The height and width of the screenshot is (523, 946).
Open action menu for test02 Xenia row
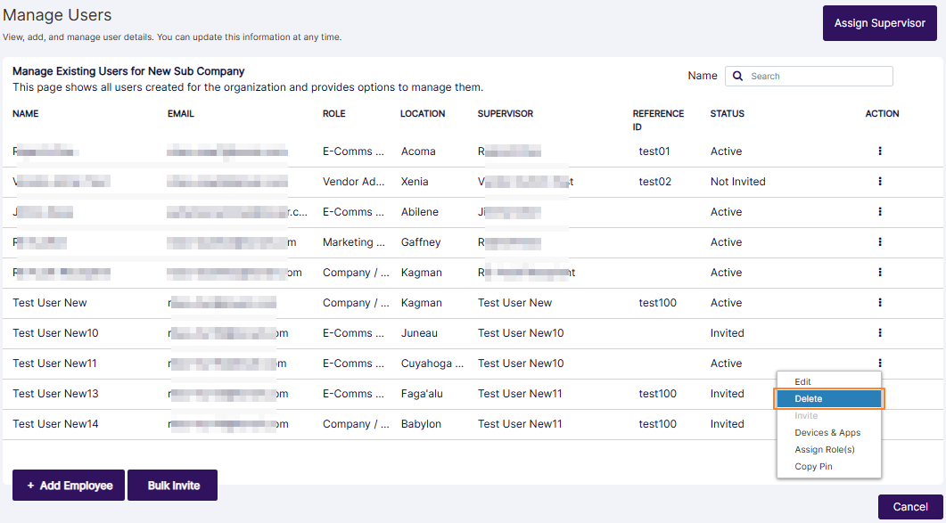coord(879,182)
